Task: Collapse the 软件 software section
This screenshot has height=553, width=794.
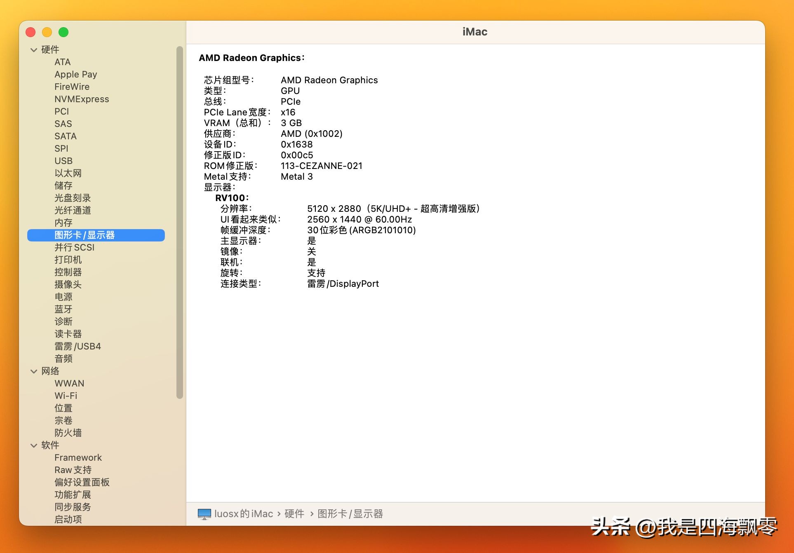Action: point(34,445)
